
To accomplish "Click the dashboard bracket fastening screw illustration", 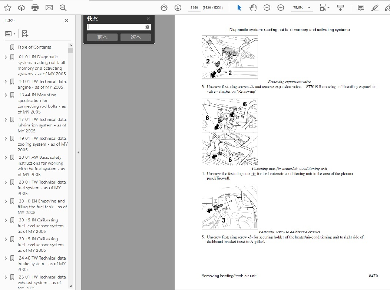I will [229, 207].
